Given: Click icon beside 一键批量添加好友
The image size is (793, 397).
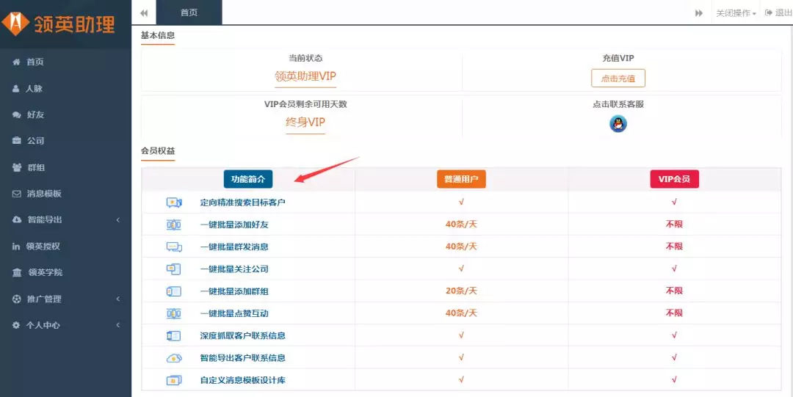Looking at the screenshot, I should click(173, 225).
